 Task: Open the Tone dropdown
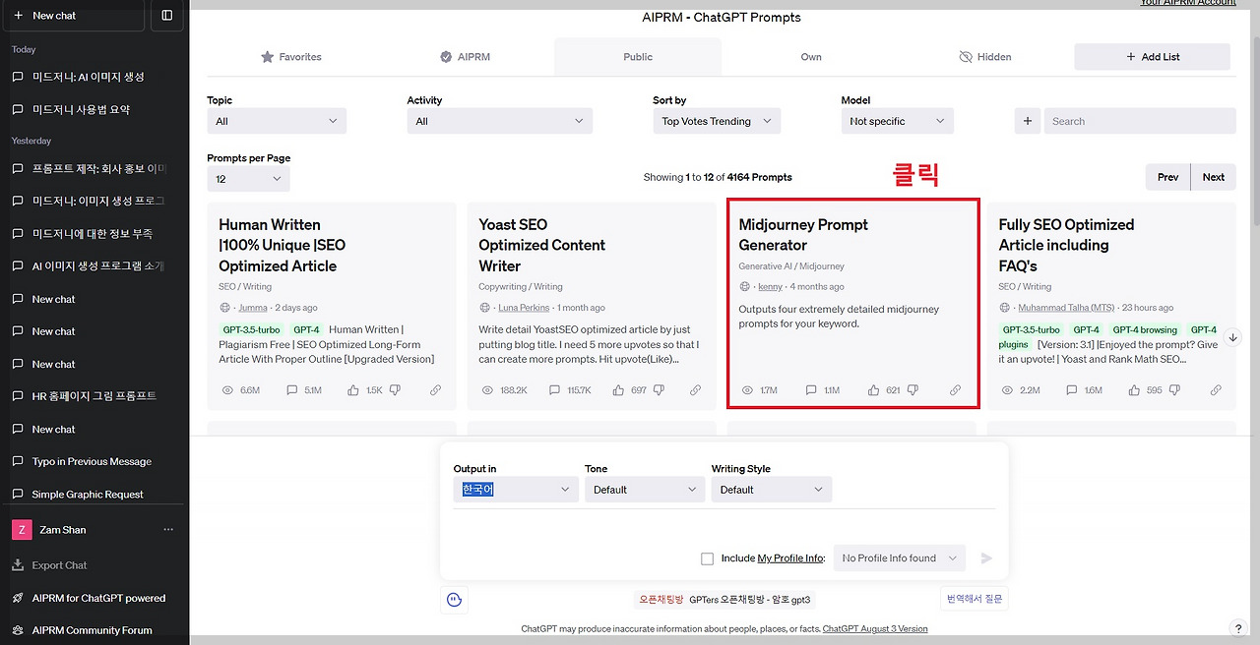click(x=645, y=490)
